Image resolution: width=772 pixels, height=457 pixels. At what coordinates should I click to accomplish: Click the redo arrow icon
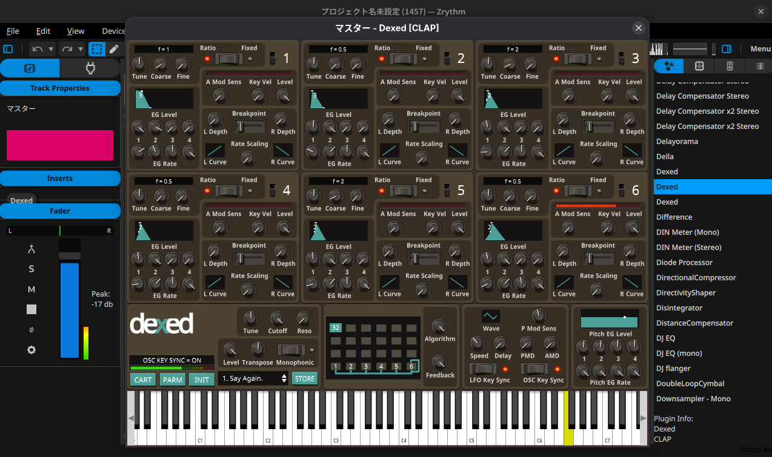(x=67, y=49)
